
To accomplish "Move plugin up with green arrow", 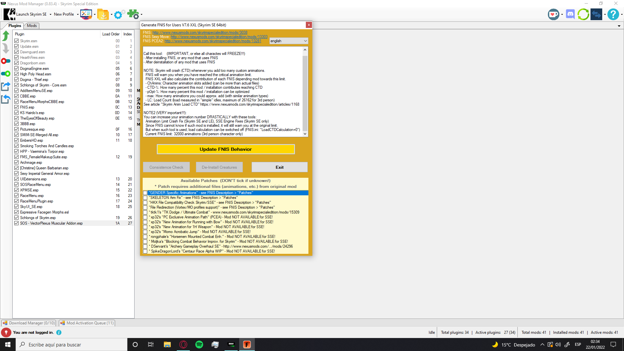I will coord(6,36).
